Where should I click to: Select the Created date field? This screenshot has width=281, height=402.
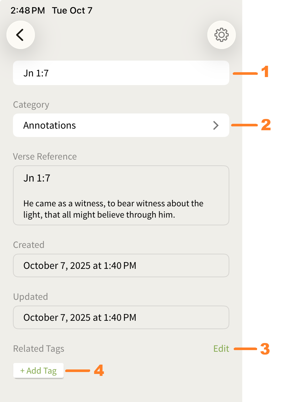121,266
